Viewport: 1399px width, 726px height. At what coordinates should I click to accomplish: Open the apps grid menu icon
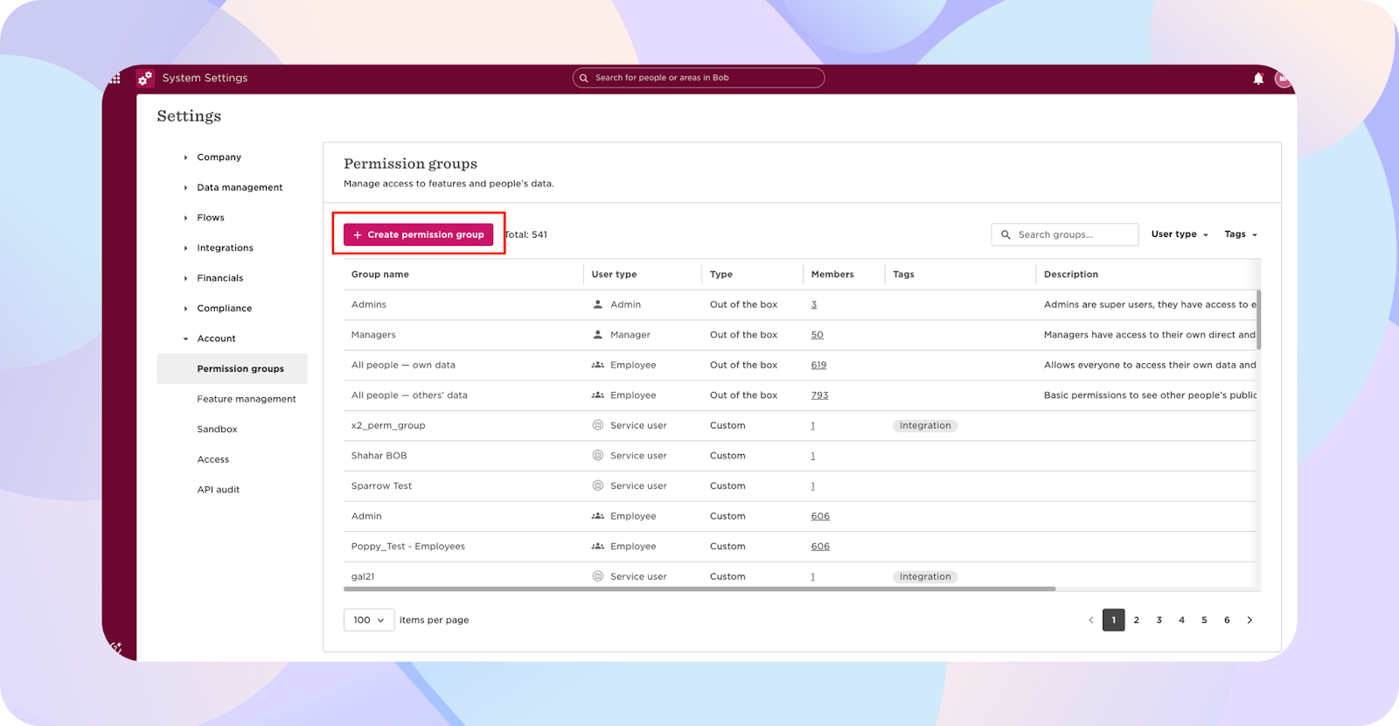point(115,78)
